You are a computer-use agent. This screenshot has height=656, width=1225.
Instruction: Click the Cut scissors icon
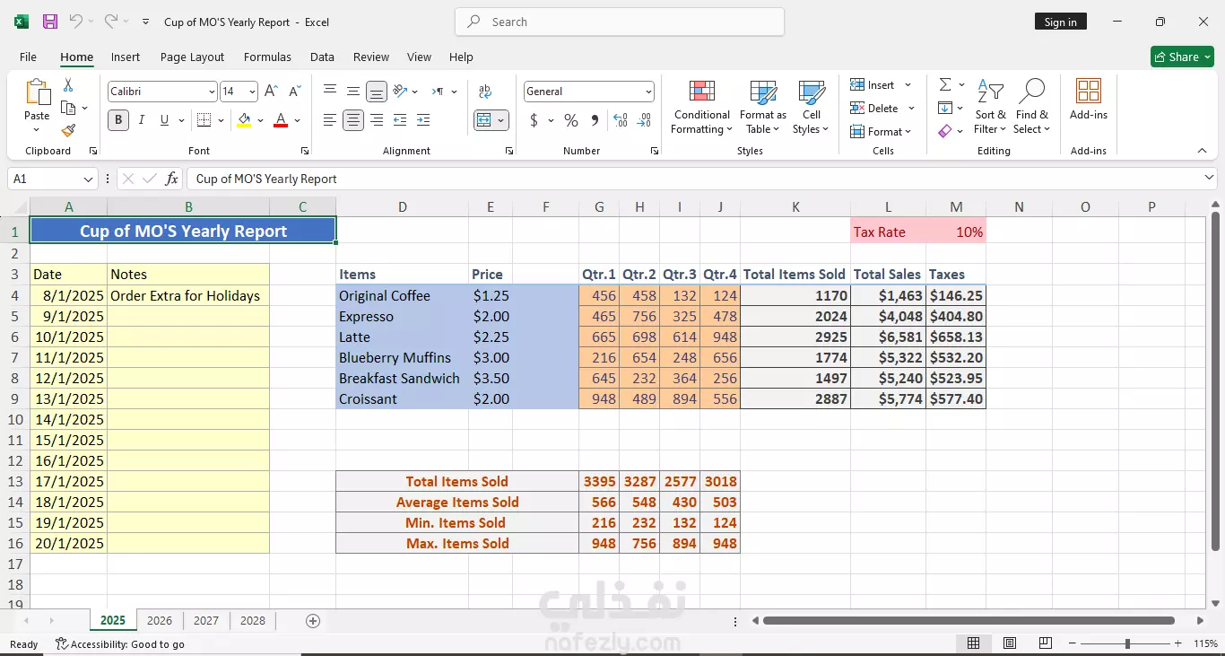[x=68, y=85]
